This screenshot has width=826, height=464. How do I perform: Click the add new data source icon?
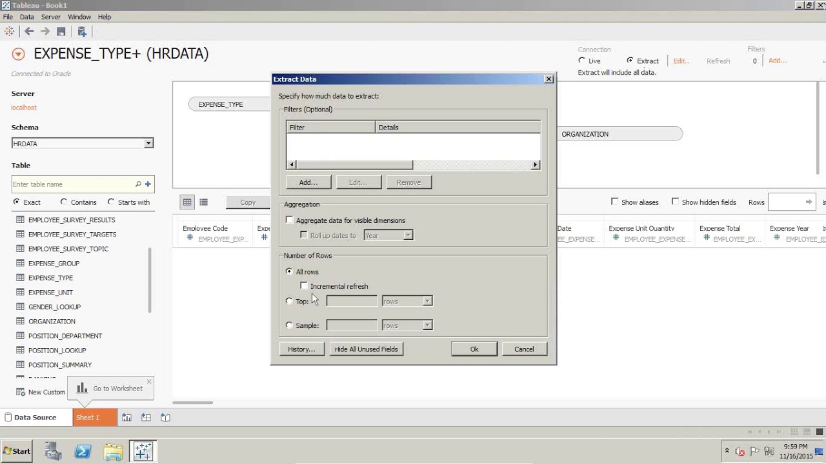tap(82, 31)
